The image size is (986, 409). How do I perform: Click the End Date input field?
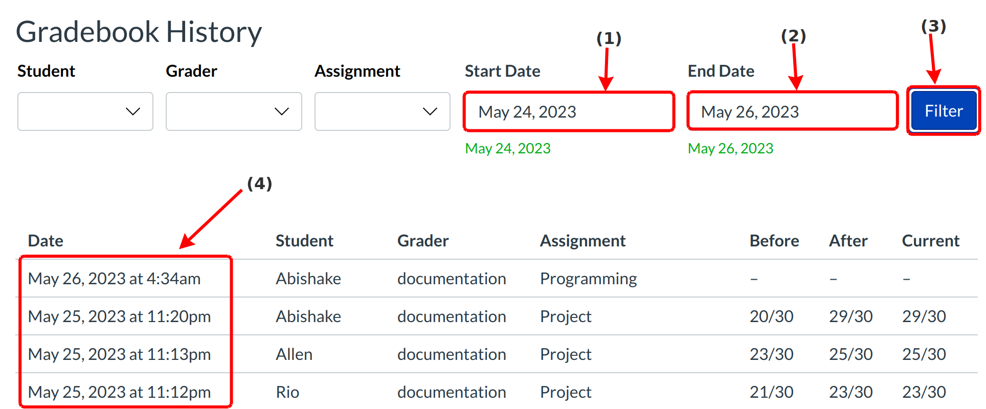[x=792, y=111]
